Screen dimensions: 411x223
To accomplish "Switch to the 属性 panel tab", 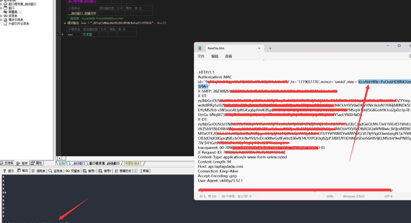I will (x=36, y=163).
